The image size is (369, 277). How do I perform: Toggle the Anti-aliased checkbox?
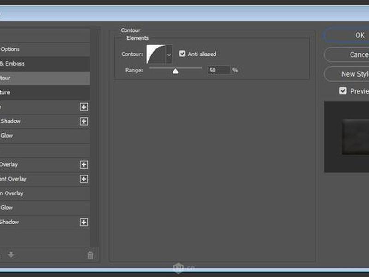182,54
